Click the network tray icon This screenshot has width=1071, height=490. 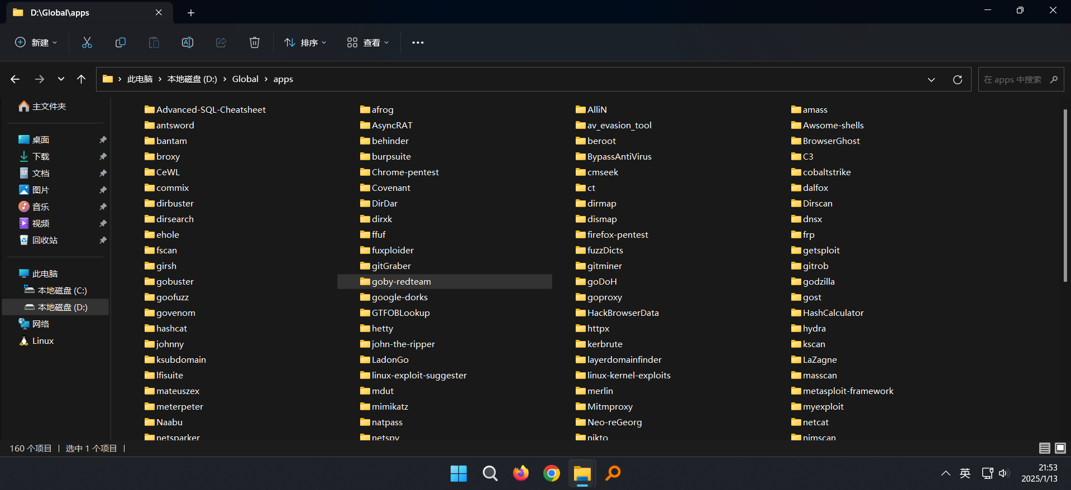coord(987,473)
